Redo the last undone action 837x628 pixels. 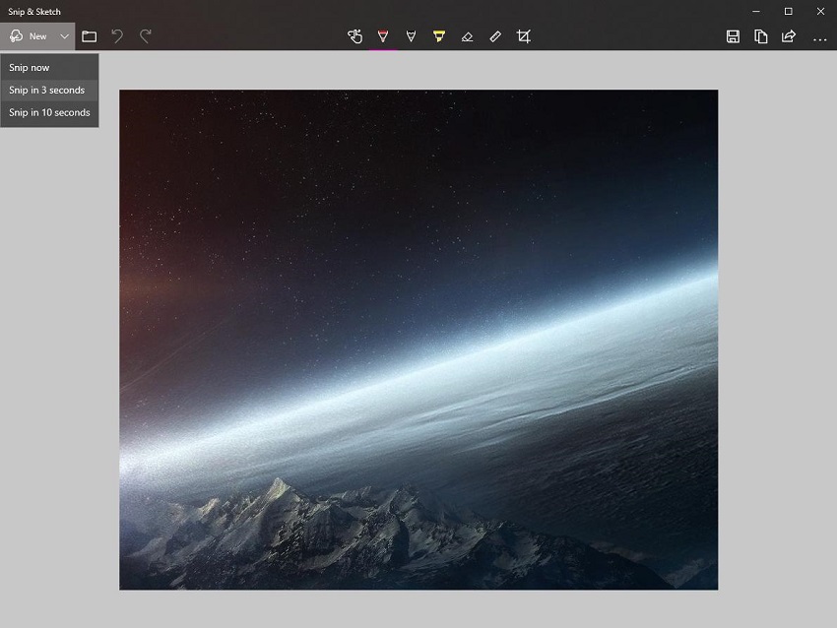point(146,36)
